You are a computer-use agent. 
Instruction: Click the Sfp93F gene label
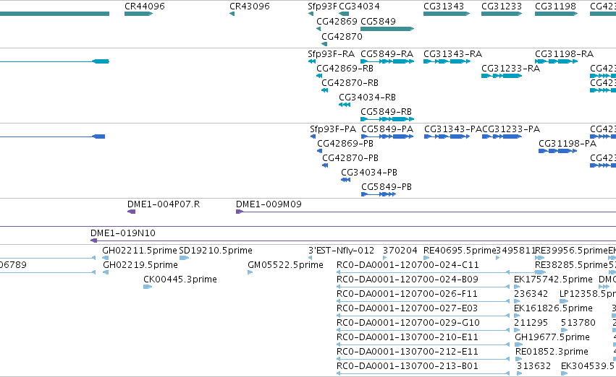322,6
